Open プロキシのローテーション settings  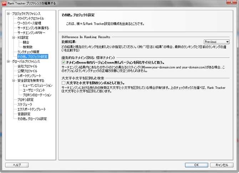pos(37,95)
